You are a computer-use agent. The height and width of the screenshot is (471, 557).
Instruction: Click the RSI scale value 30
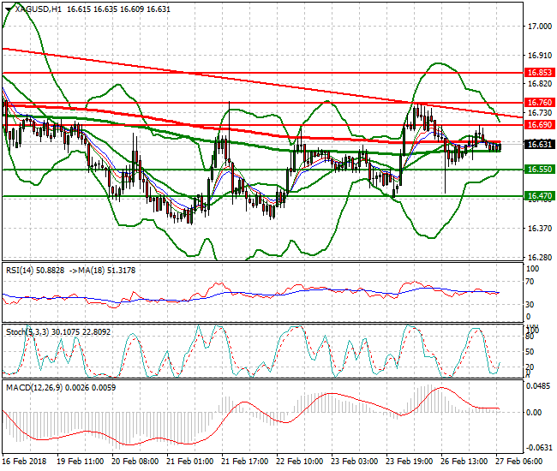(530, 305)
